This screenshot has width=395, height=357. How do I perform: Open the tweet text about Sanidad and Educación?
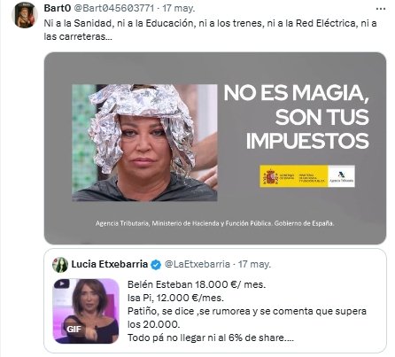point(210,29)
